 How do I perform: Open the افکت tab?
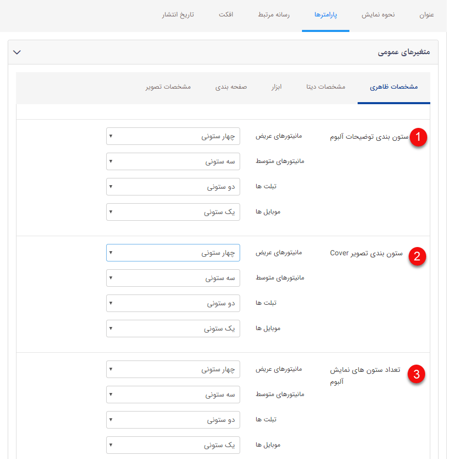coord(225,15)
